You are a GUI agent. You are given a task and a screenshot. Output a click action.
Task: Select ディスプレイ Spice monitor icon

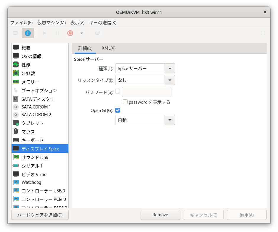point(16,148)
